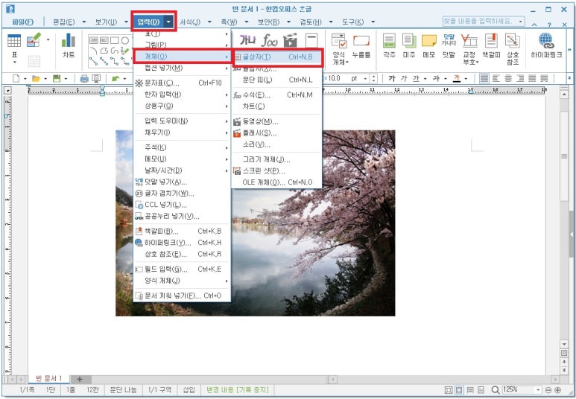Screen dimensions: 576x399
Task: Expand the 검토(H) menu dropdown arrow
Action: pyautogui.click(x=331, y=22)
